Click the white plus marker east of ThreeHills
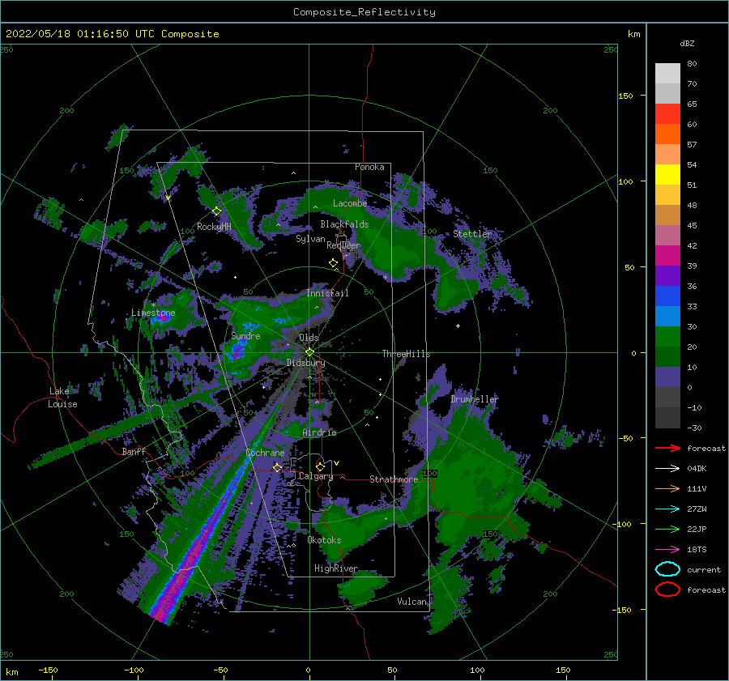Screen dimensions: 729x681 pos(458,326)
